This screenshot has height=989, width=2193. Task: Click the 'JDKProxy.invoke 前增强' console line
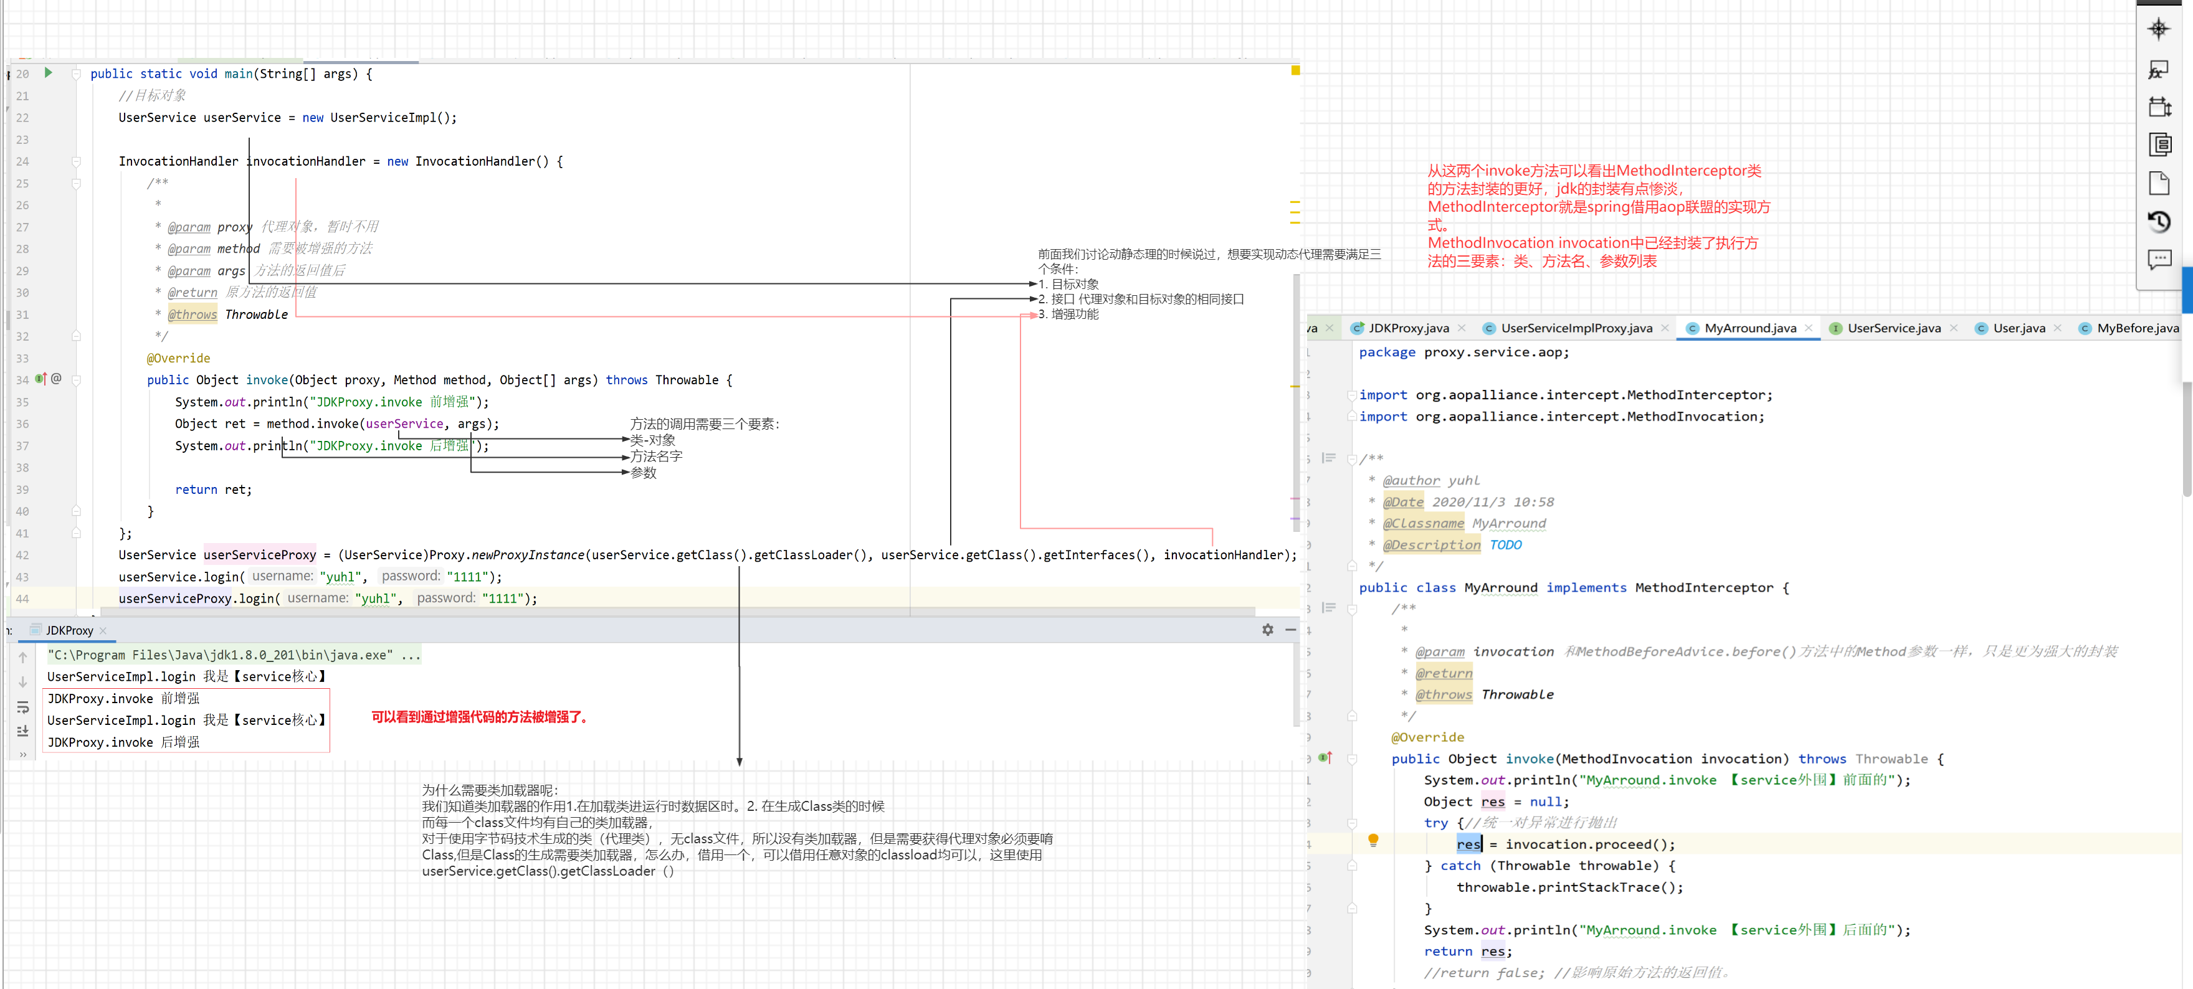coord(123,699)
